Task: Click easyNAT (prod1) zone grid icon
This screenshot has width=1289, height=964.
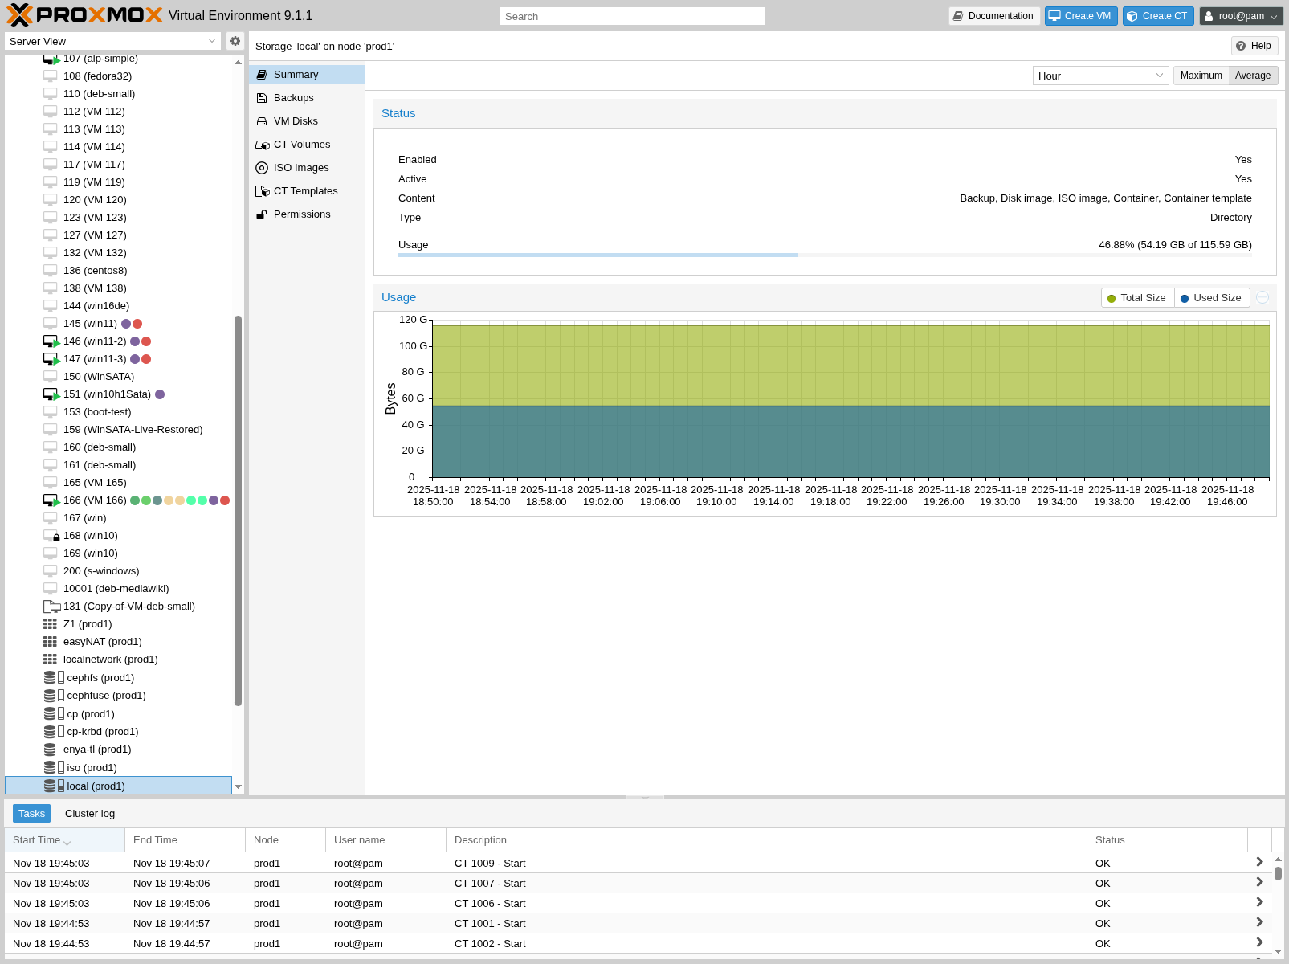Action: click(50, 642)
